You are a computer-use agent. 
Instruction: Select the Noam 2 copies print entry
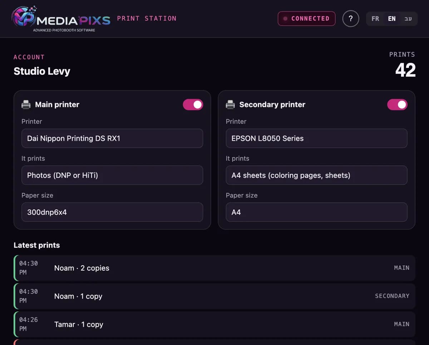click(214, 268)
